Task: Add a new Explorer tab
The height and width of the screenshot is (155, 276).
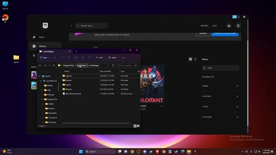Action: click(x=76, y=52)
